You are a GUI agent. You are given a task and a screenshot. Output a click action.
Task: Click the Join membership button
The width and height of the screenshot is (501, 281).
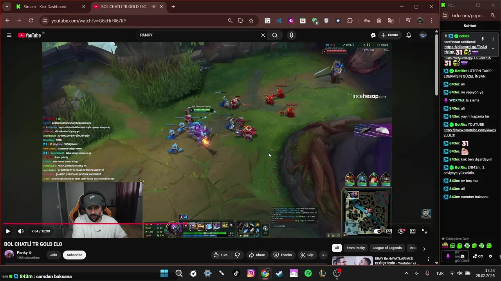(x=54, y=255)
